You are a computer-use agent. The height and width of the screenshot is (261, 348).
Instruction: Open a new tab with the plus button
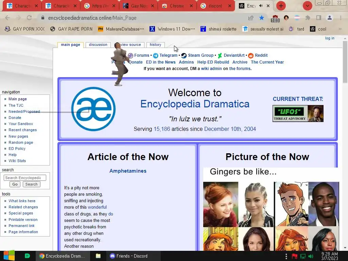point(281,6)
